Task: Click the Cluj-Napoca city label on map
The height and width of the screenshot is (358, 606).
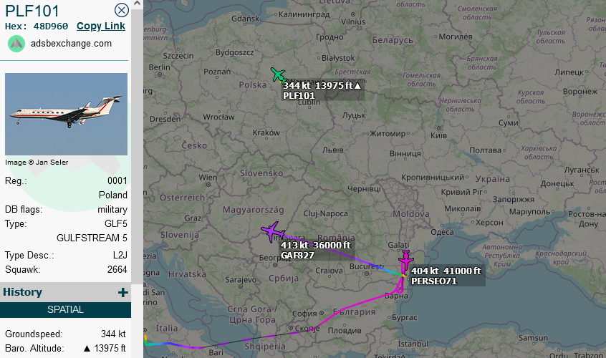Action: (x=325, y=213)
